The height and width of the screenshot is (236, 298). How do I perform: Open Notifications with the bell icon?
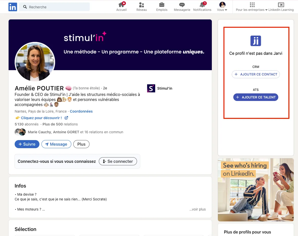tap(202, 5)
